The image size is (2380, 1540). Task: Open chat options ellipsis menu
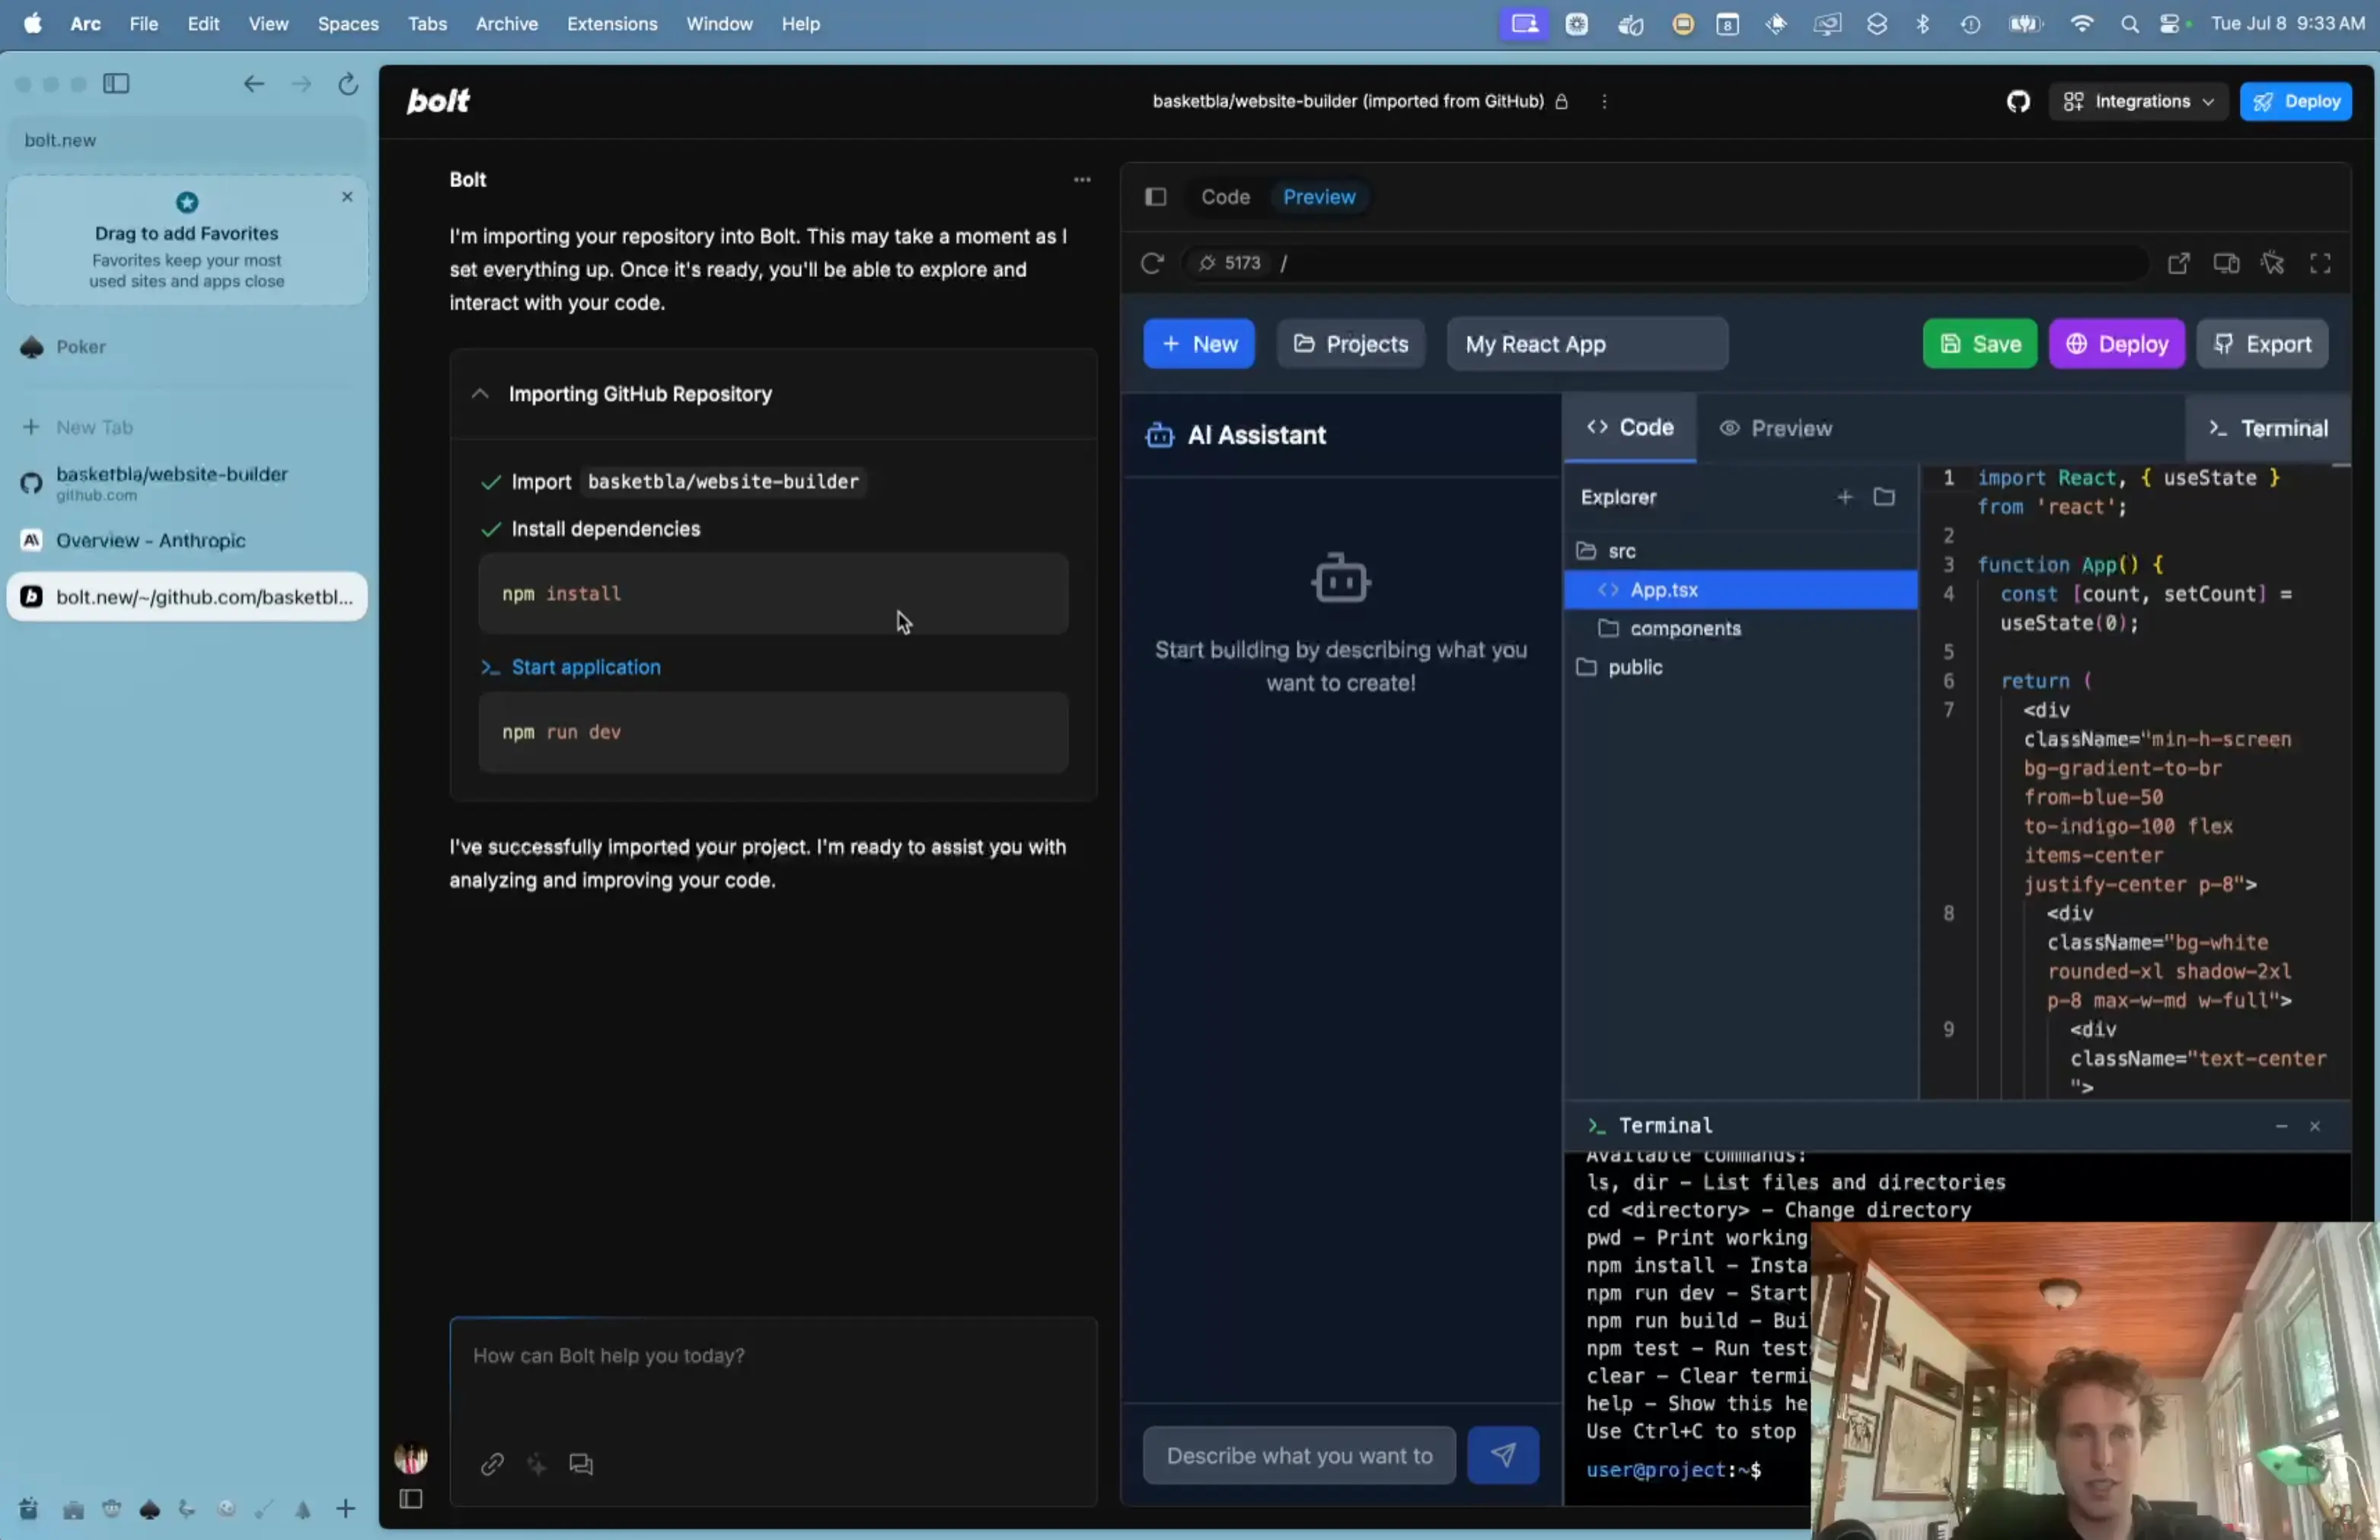[x=1081, y=180]
